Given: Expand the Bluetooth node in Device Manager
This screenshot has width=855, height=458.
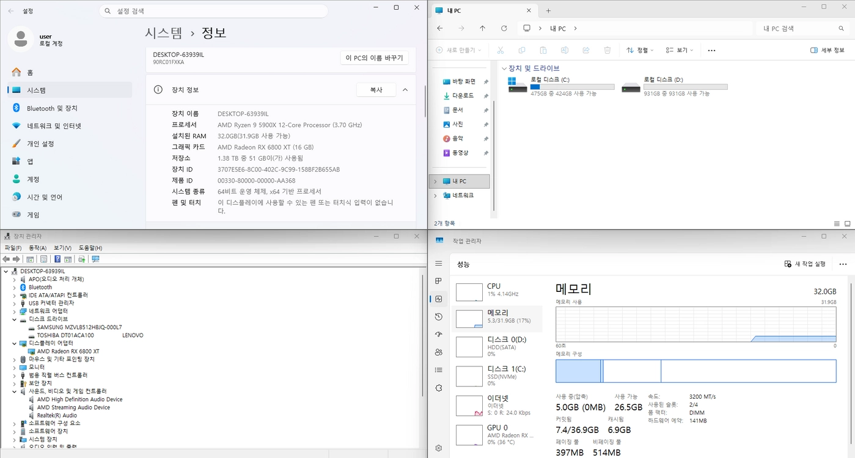Looking at the screenshot, I should [15, 287].
